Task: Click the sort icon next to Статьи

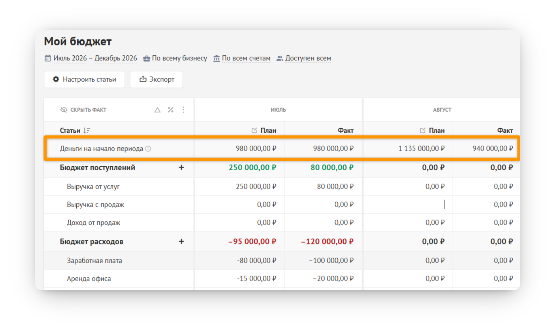Action: (x=87, y=131)
